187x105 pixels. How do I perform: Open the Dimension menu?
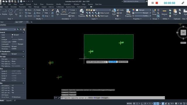[50, 4]
